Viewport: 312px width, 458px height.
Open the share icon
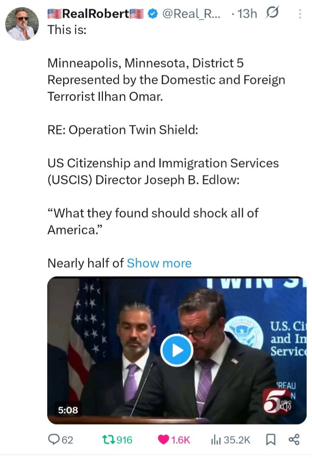[x=294, y=439]
